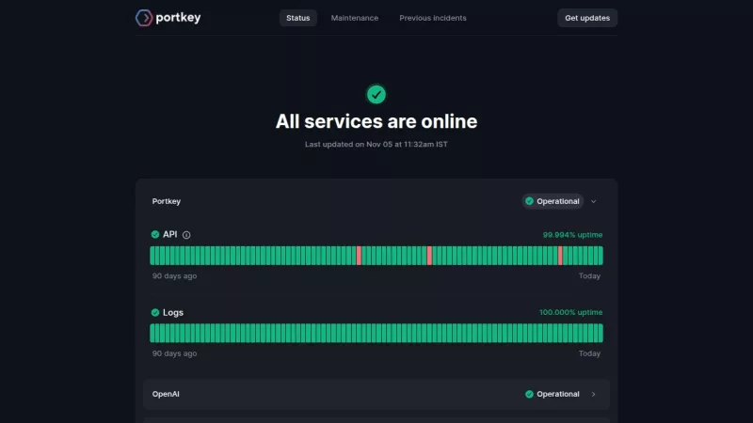This screenshot has width=753, height=423.
Task: Click the Portkey hexagon logo icon
Action: point(144,18)
